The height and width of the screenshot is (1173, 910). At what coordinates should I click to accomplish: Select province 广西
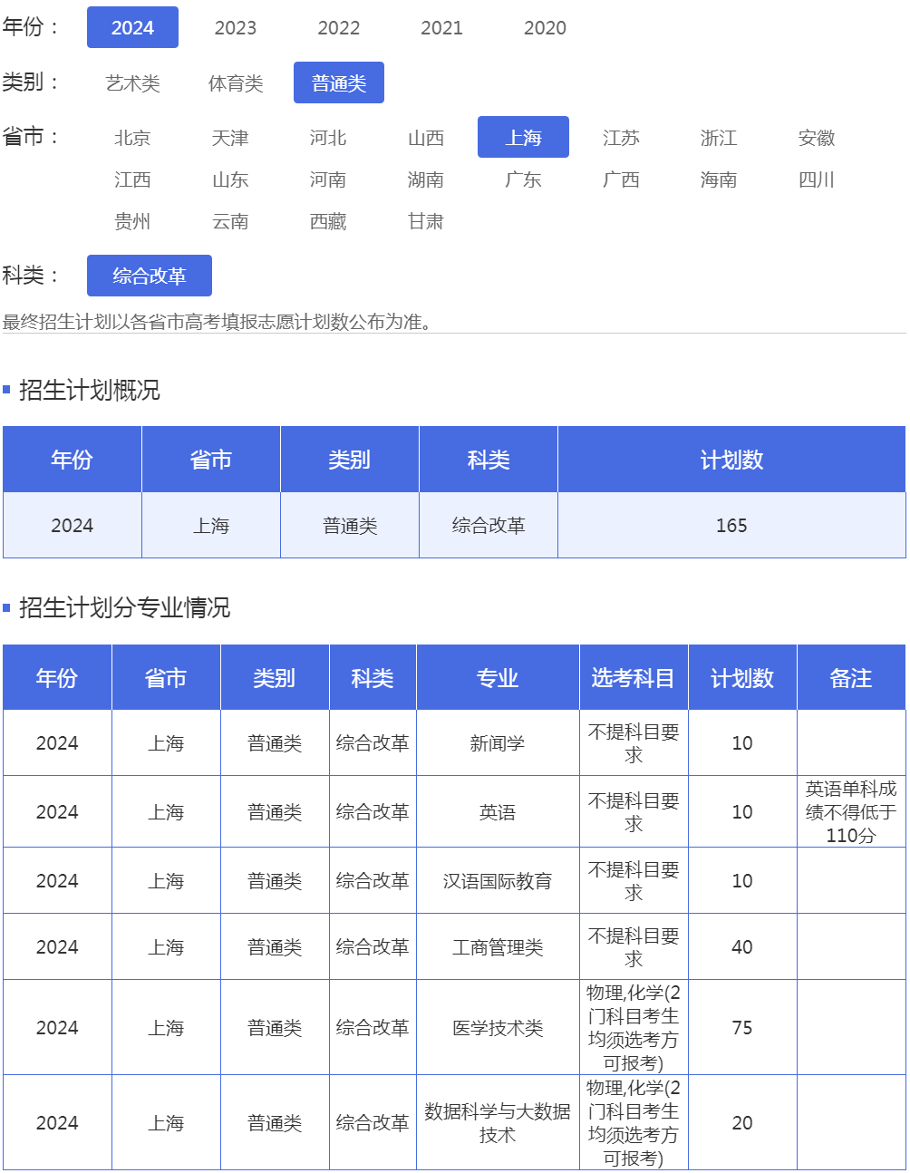621,179
